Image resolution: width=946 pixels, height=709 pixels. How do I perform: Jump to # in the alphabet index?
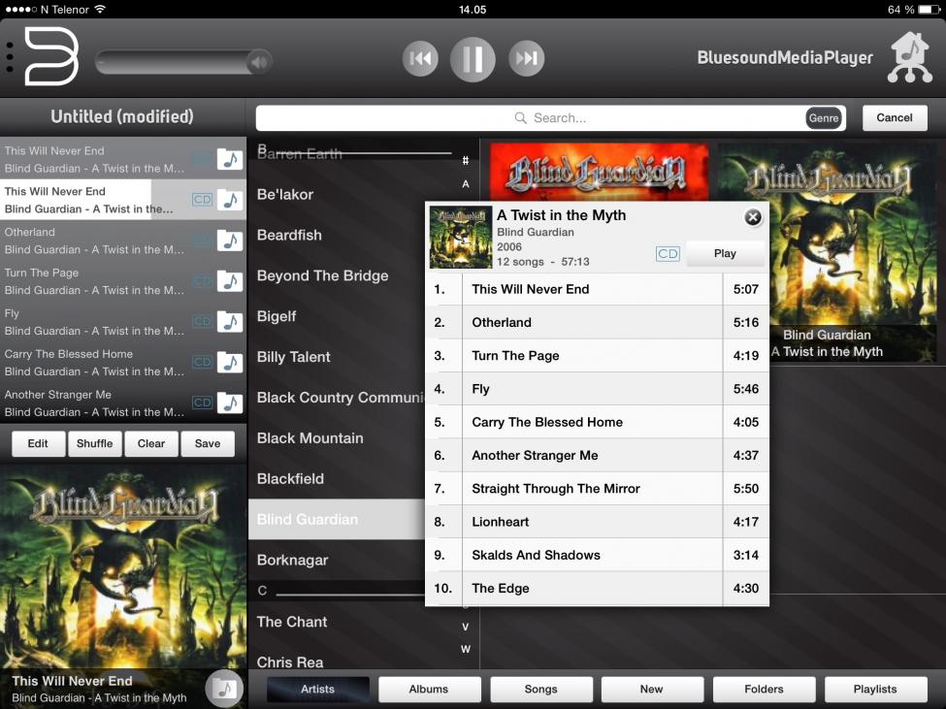[x=465, y=161]
